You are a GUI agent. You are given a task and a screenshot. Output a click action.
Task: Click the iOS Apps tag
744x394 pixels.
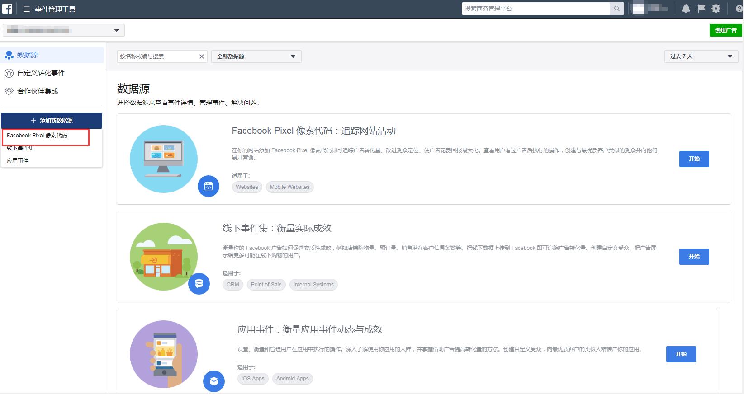point(253,379)
